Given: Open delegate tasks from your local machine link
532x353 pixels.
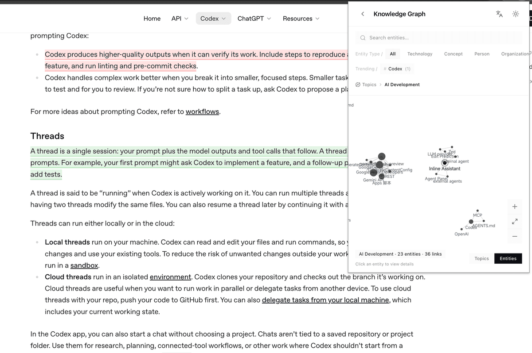Looking at the screenshot, I should (326, 300).
